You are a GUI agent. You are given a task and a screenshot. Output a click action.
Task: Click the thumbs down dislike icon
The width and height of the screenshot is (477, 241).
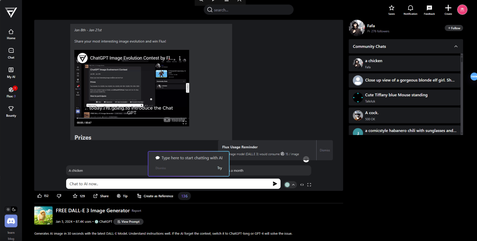tap(59, 196)
